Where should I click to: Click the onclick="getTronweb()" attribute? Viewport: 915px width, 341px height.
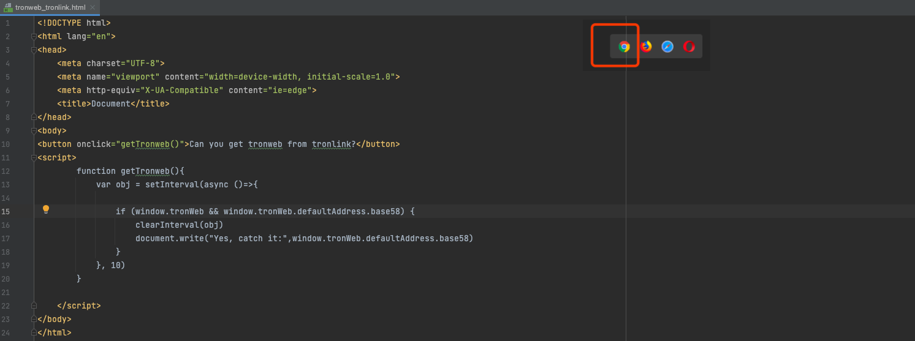(x=131, y=144)
